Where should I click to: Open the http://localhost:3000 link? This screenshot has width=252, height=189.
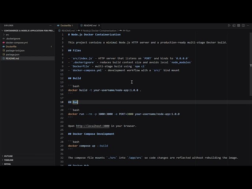tap(93, 126)
